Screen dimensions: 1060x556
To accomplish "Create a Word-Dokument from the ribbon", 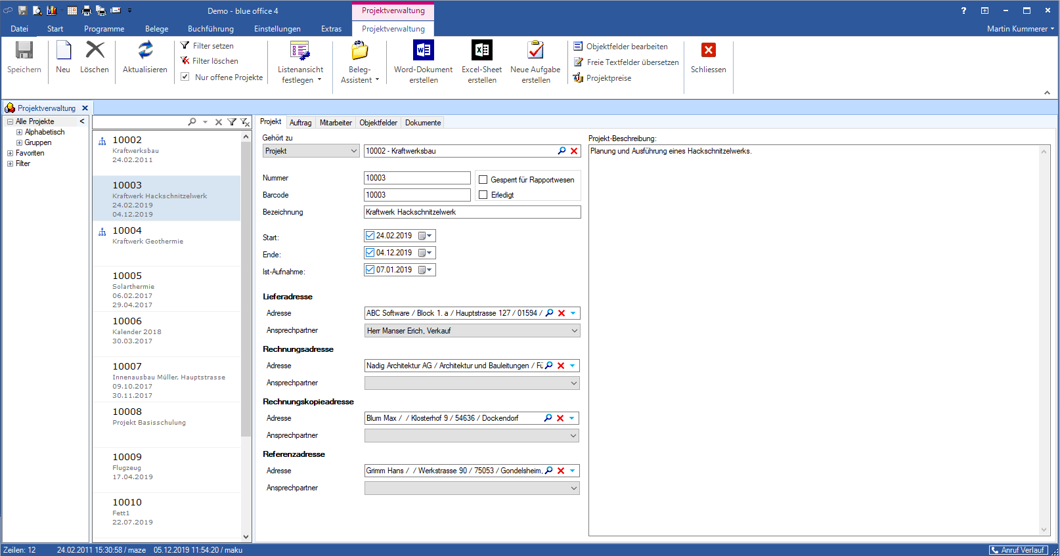I will tap(423, 51).
